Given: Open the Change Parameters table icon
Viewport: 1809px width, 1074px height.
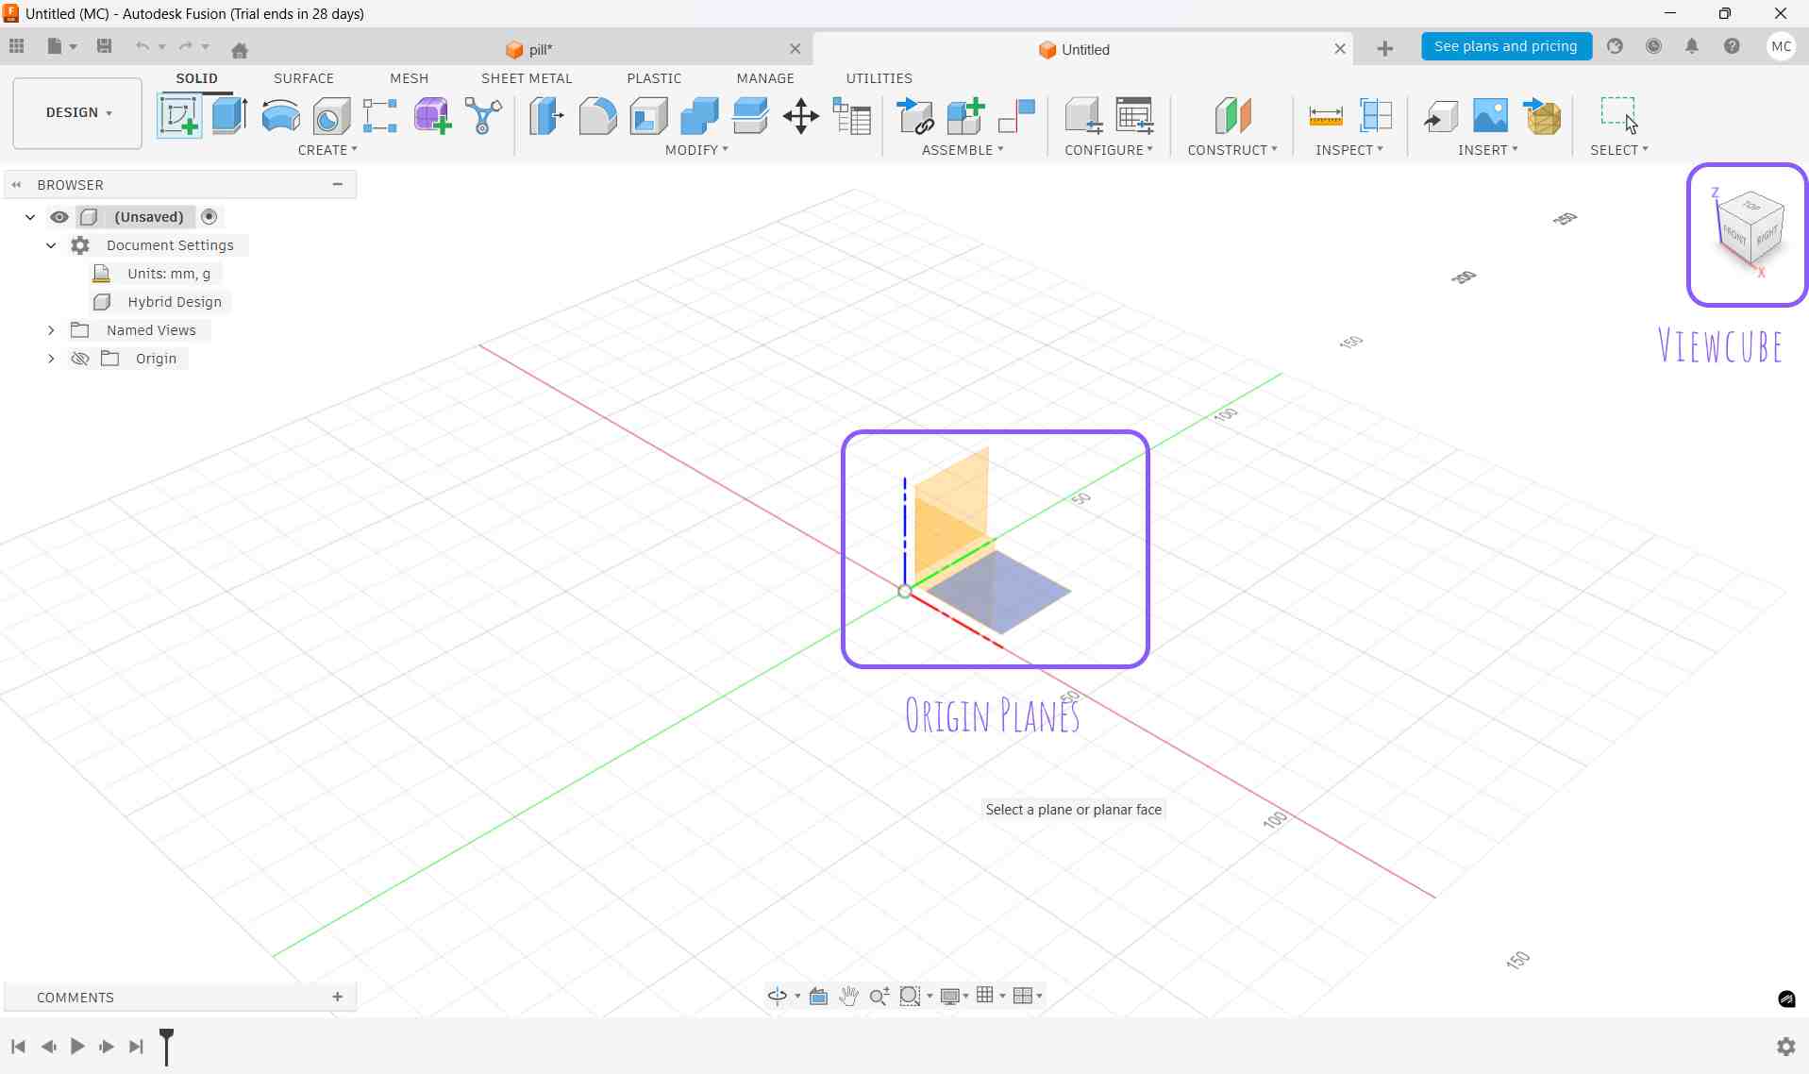Looking at the screenshot, I should [852, 116].
